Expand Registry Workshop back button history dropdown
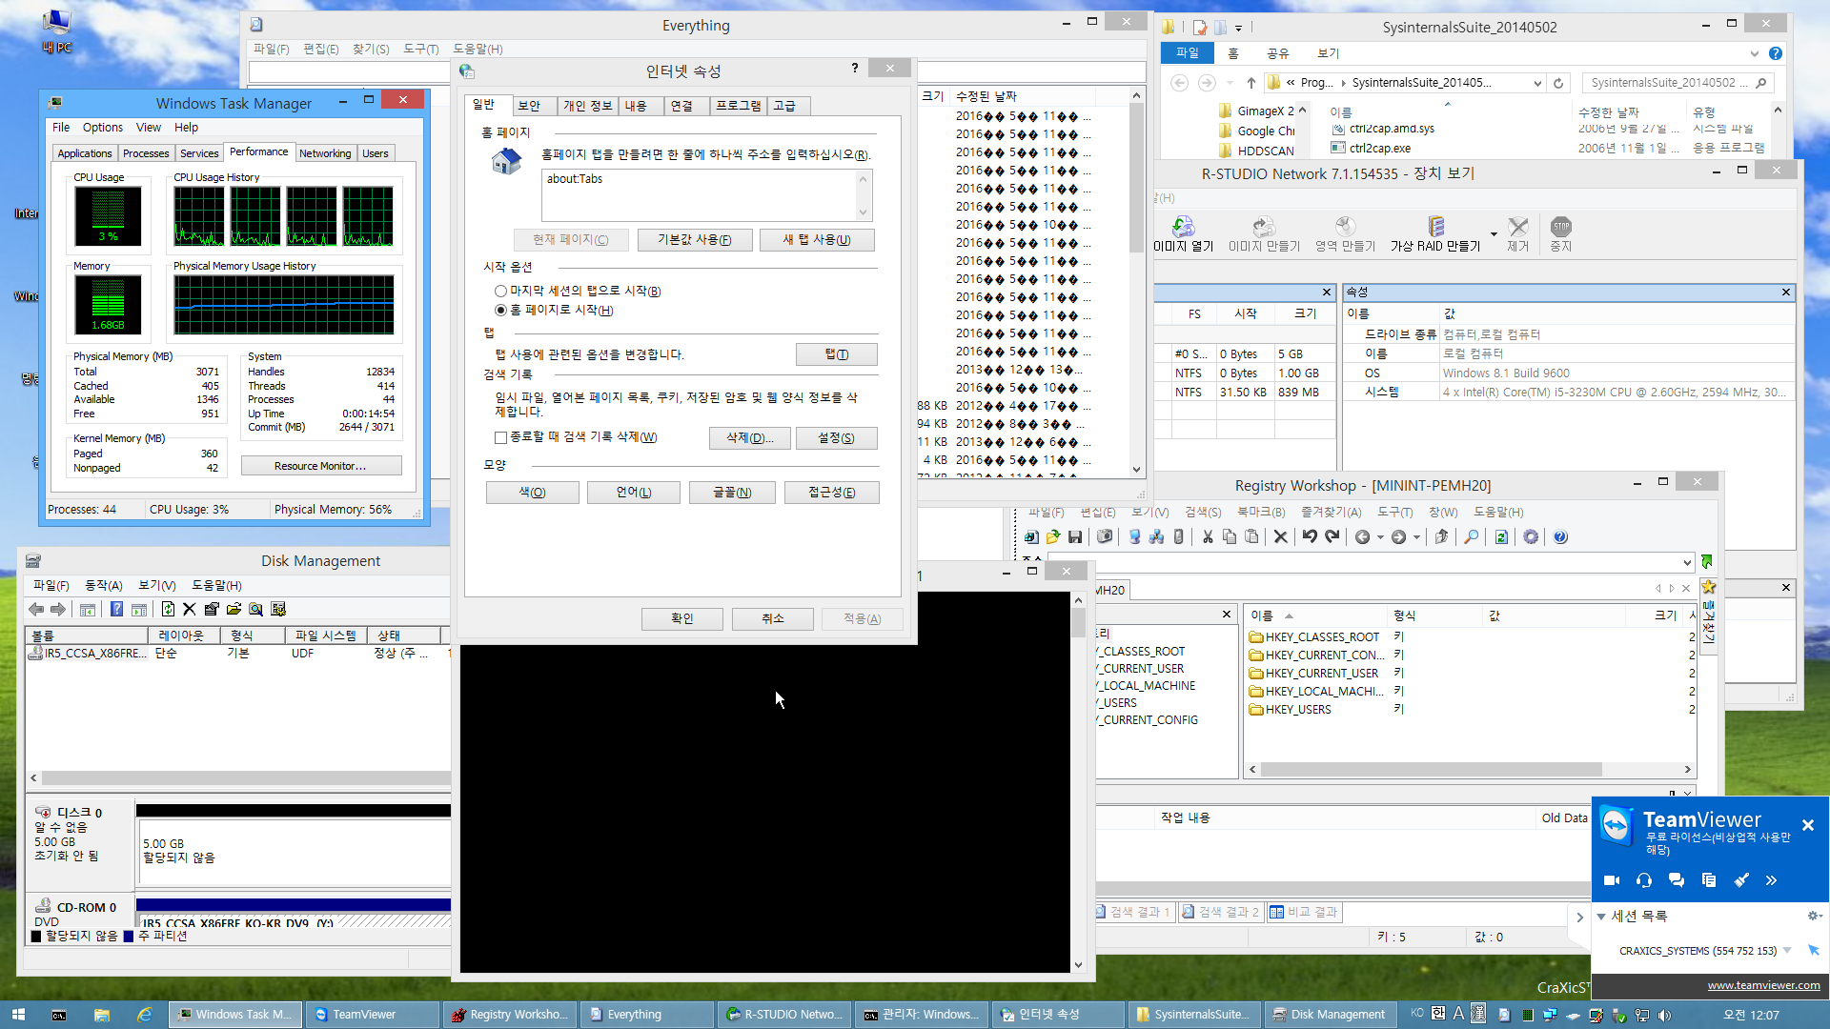1830x1029 pixels. point(1379,537)
